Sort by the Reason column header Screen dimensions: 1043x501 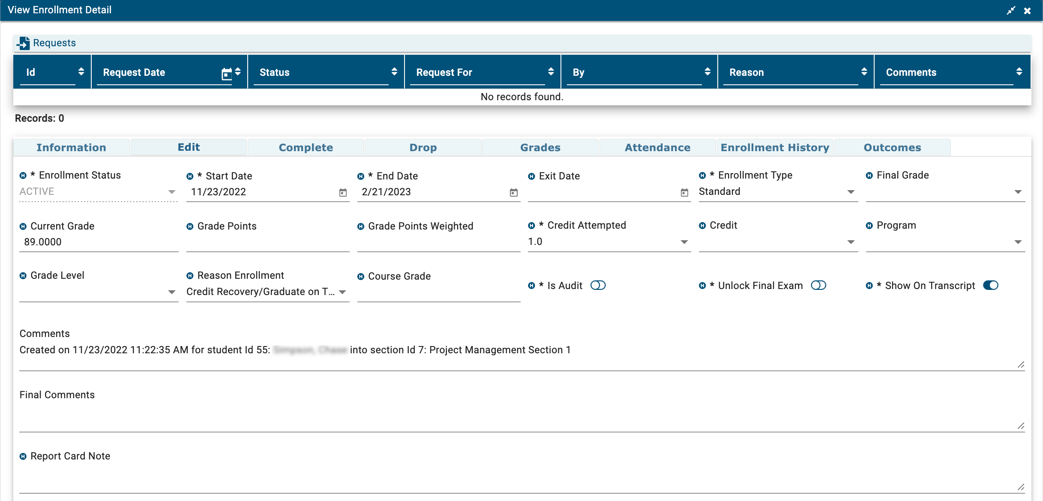tap(746, 72)
